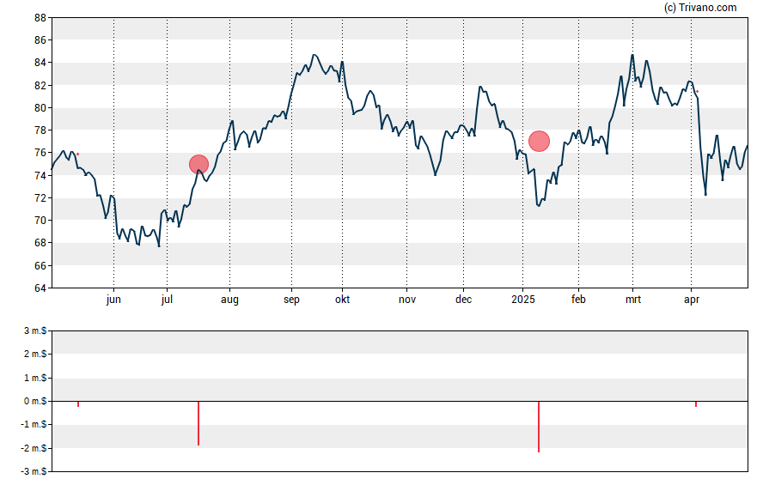
Task: Click the 80 price axis label
Action: (40, 108)
